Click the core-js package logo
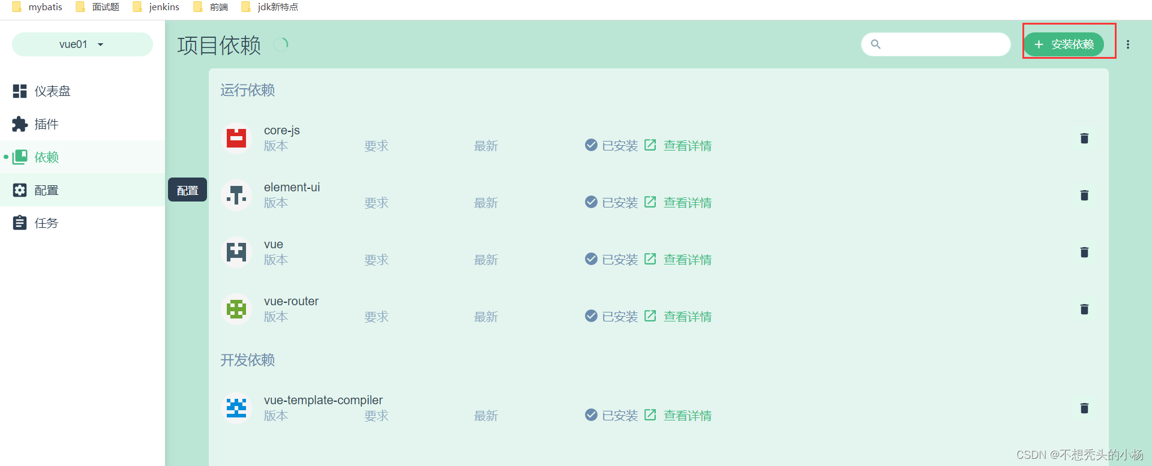 tap(236, 139)
